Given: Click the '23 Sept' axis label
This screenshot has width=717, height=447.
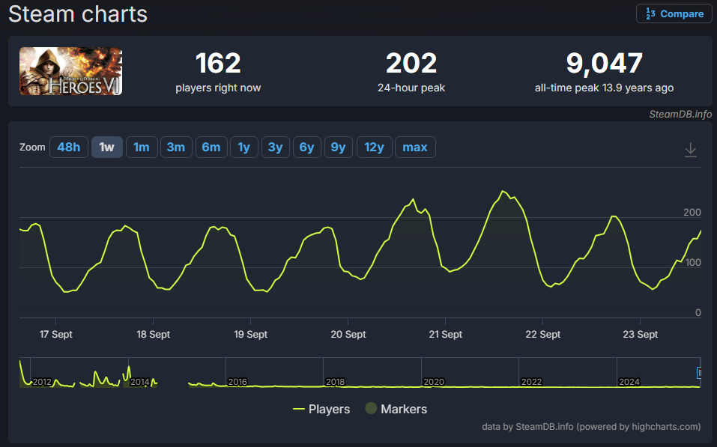Looking at the screenshot, I should click(640, 334).
